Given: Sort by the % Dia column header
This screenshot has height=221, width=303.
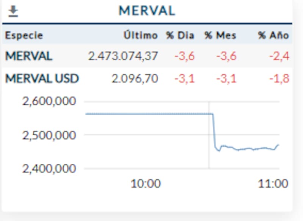Looking at the screenshot, I should (180, 36).
